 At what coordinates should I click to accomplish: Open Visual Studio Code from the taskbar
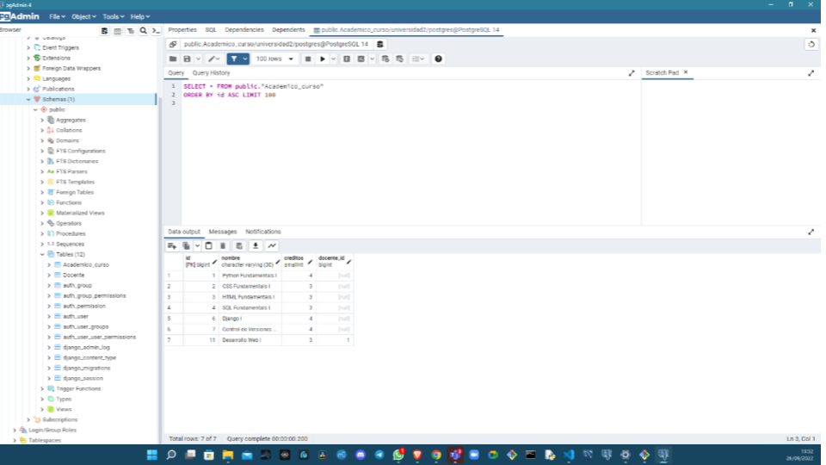pos(569,455)
